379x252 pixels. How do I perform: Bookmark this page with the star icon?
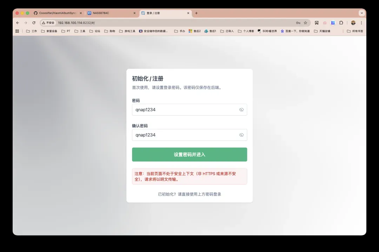pos(305,23)
